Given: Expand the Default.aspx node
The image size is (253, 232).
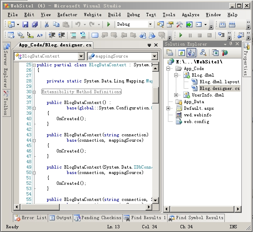Looking at the screenshot, I should 168,109.
